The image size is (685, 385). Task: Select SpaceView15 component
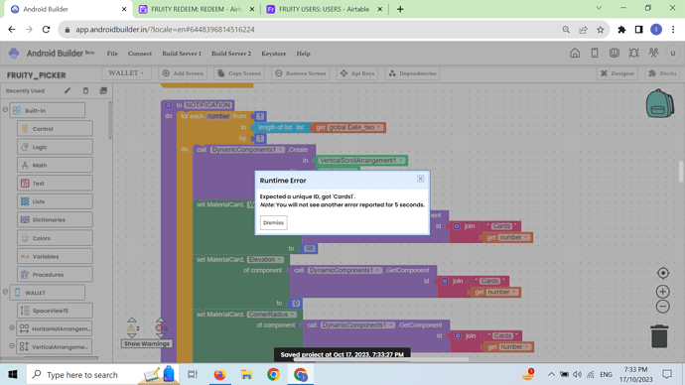pos(55,311)
